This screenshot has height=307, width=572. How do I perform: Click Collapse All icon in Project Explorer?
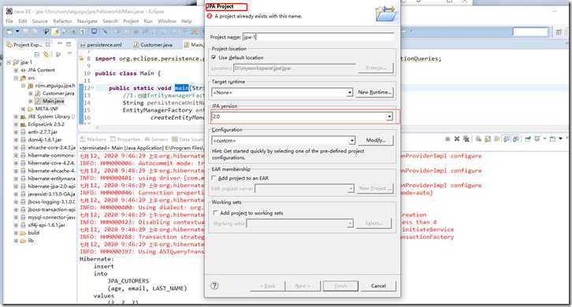click(37, 54)
